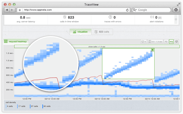Click the call density legend title
The width and height of the screenshot is (183, 114).
point(11,102)
